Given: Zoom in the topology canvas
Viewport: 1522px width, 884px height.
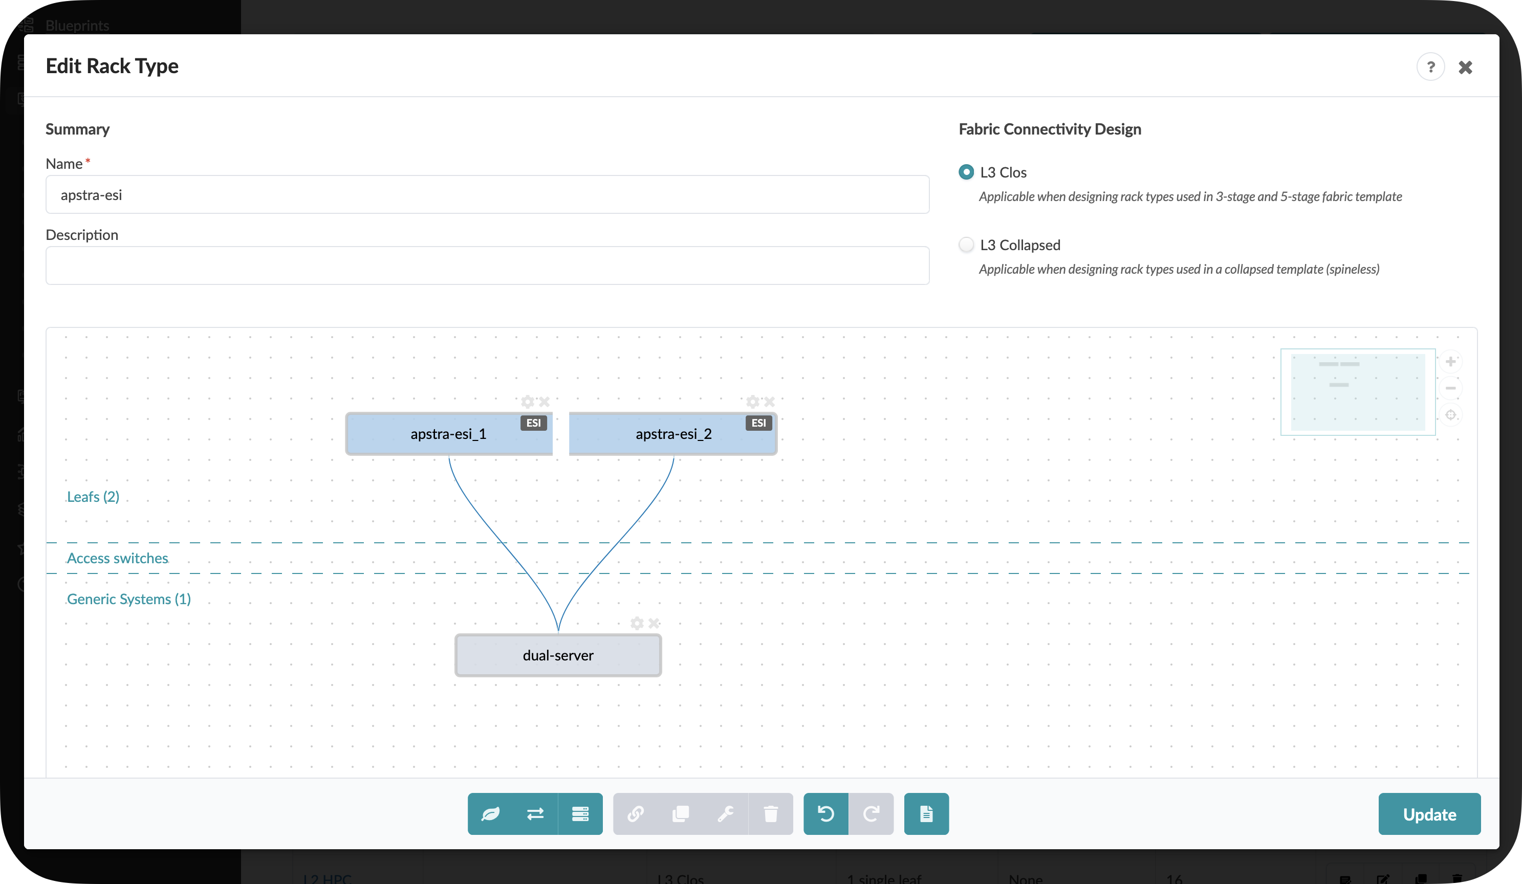Looking at the screenshot, I should click(x=1451, y=362).
